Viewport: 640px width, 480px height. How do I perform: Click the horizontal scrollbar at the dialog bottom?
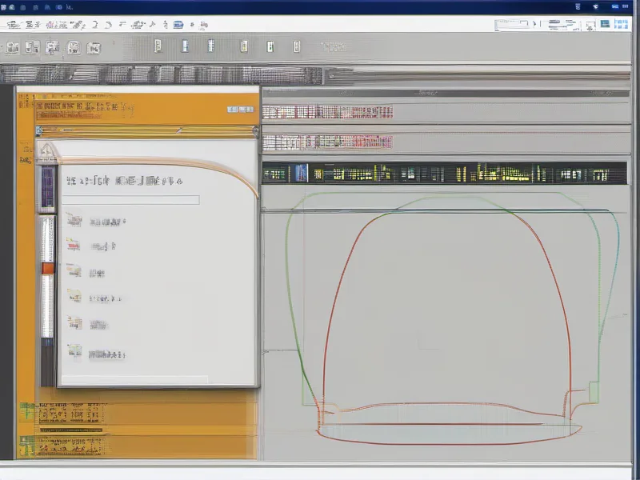pyautogui.click(x=136, y=380)
